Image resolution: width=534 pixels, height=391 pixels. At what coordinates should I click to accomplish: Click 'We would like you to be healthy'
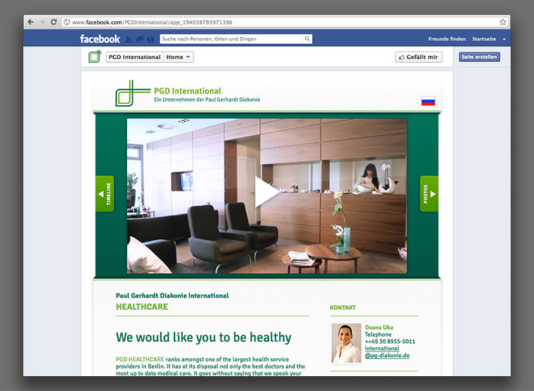[203, 337]
